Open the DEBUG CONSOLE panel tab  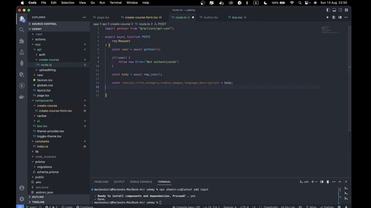[141, 182]
